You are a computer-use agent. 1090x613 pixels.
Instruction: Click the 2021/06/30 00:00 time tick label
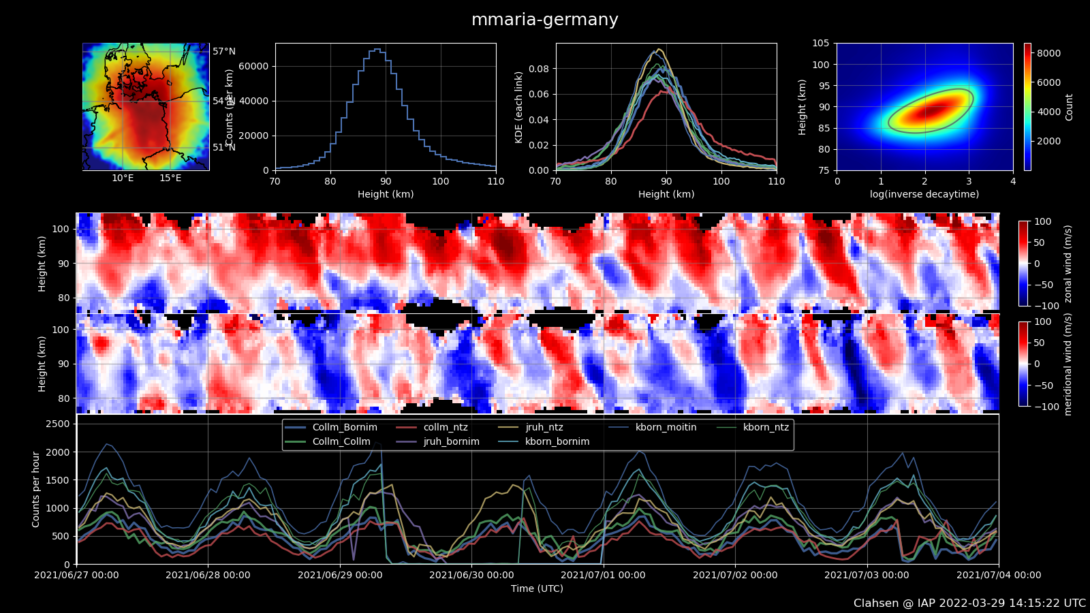471,575
